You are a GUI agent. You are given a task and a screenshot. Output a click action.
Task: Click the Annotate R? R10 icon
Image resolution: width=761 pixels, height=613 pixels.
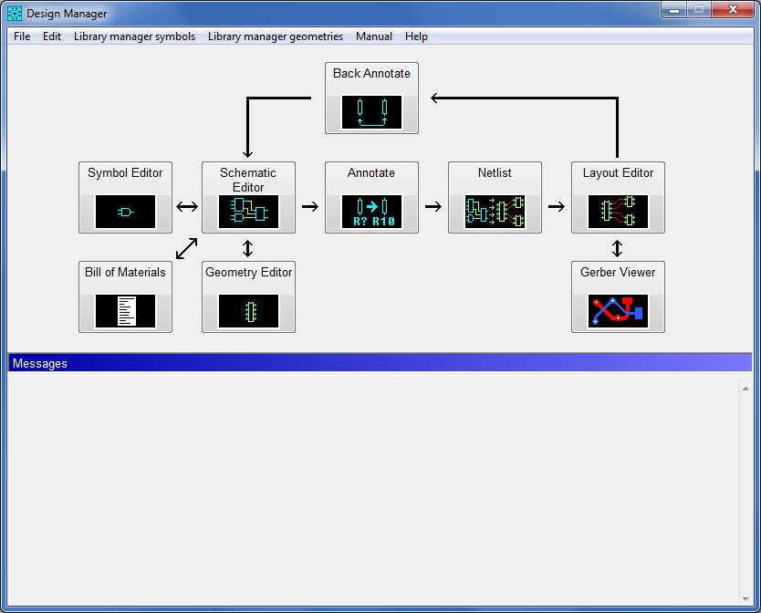click(x=371, y=212)
